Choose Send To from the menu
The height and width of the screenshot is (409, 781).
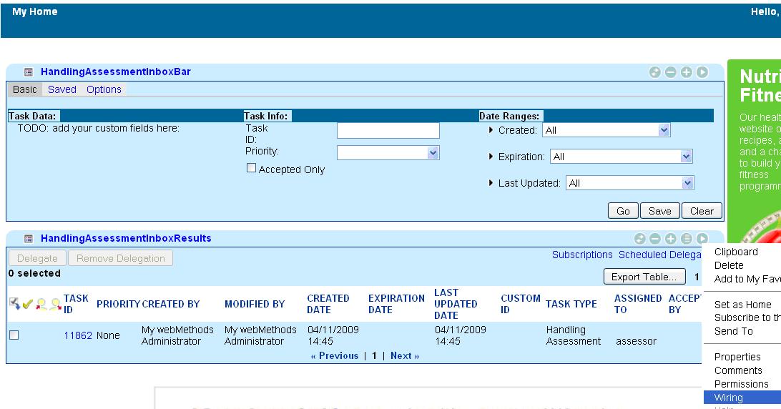tap(733, 331)
